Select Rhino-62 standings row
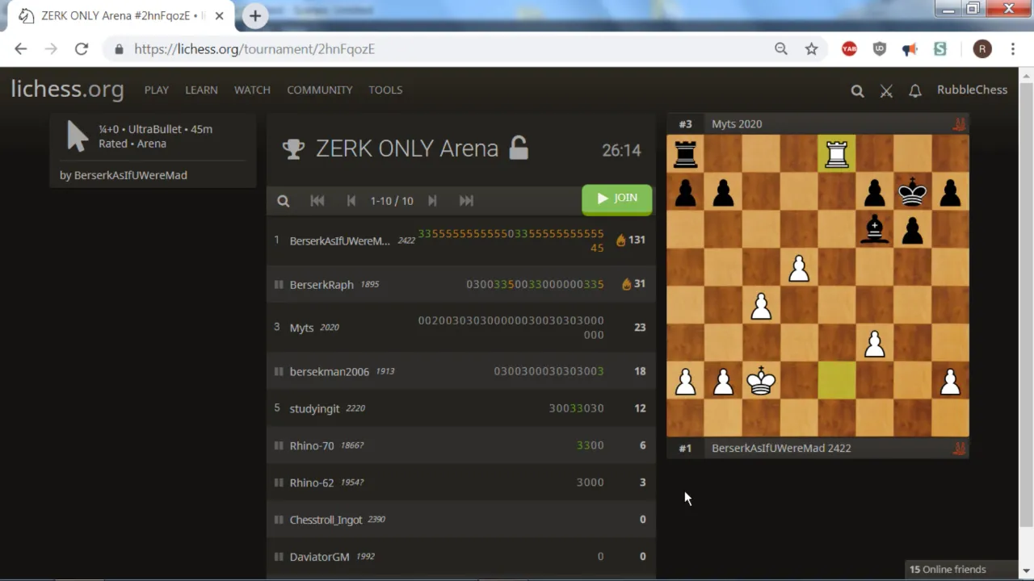This screenshot has width=1034, height=581. click(461, 483)
